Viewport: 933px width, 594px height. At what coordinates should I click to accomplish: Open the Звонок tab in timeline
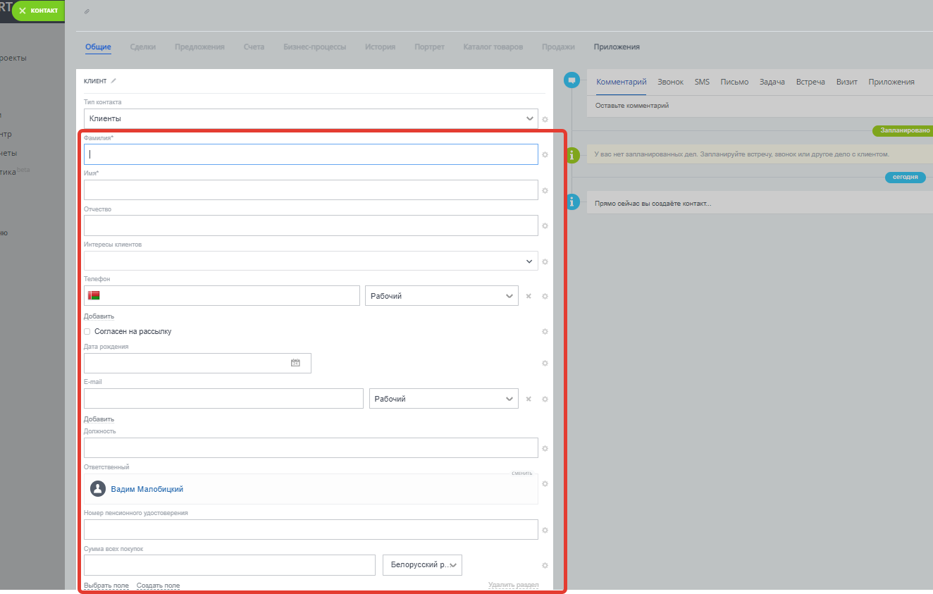[x=670, y=82]
